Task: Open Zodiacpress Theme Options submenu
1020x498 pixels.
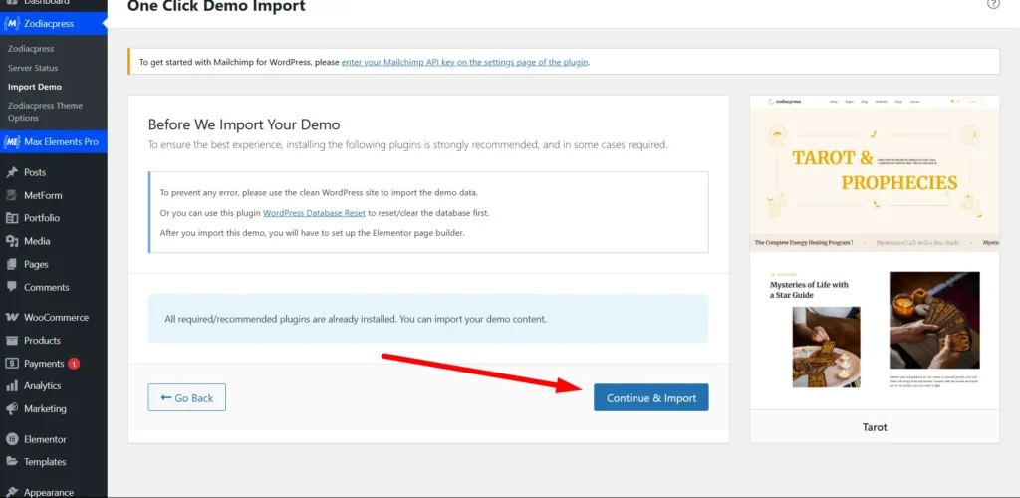Action: click(x=45, y=112)
